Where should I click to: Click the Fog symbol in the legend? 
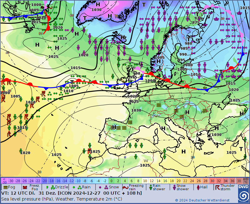click(x=5, y=187)
